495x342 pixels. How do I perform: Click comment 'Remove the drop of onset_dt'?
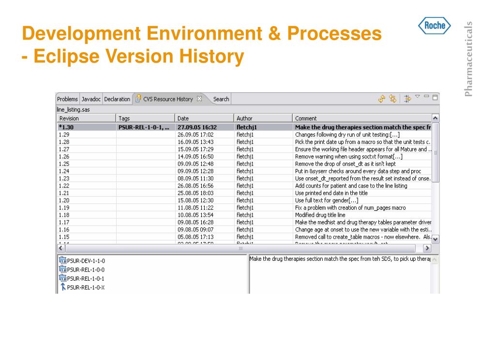point(345,164)
